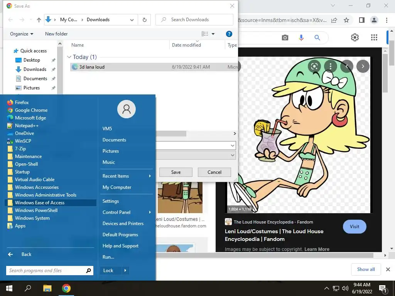Open the Organize menu
Viewport: 395px width, 296px height.
coord(22,34)
